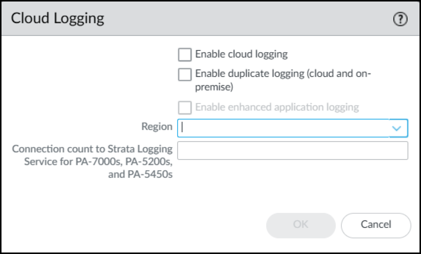This screenshot has height=254, width=421.
Task: Tick the Enable cloud logging checkbox
Action: (x=184, y=55)
